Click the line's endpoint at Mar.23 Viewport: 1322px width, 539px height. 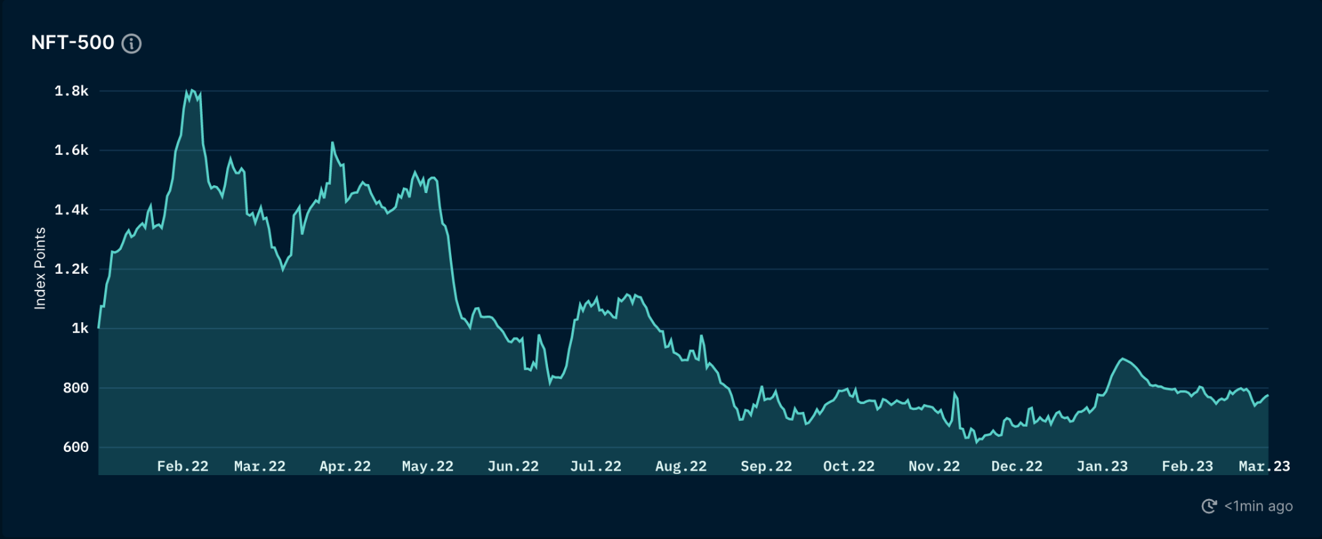(x=1268, y=395)
